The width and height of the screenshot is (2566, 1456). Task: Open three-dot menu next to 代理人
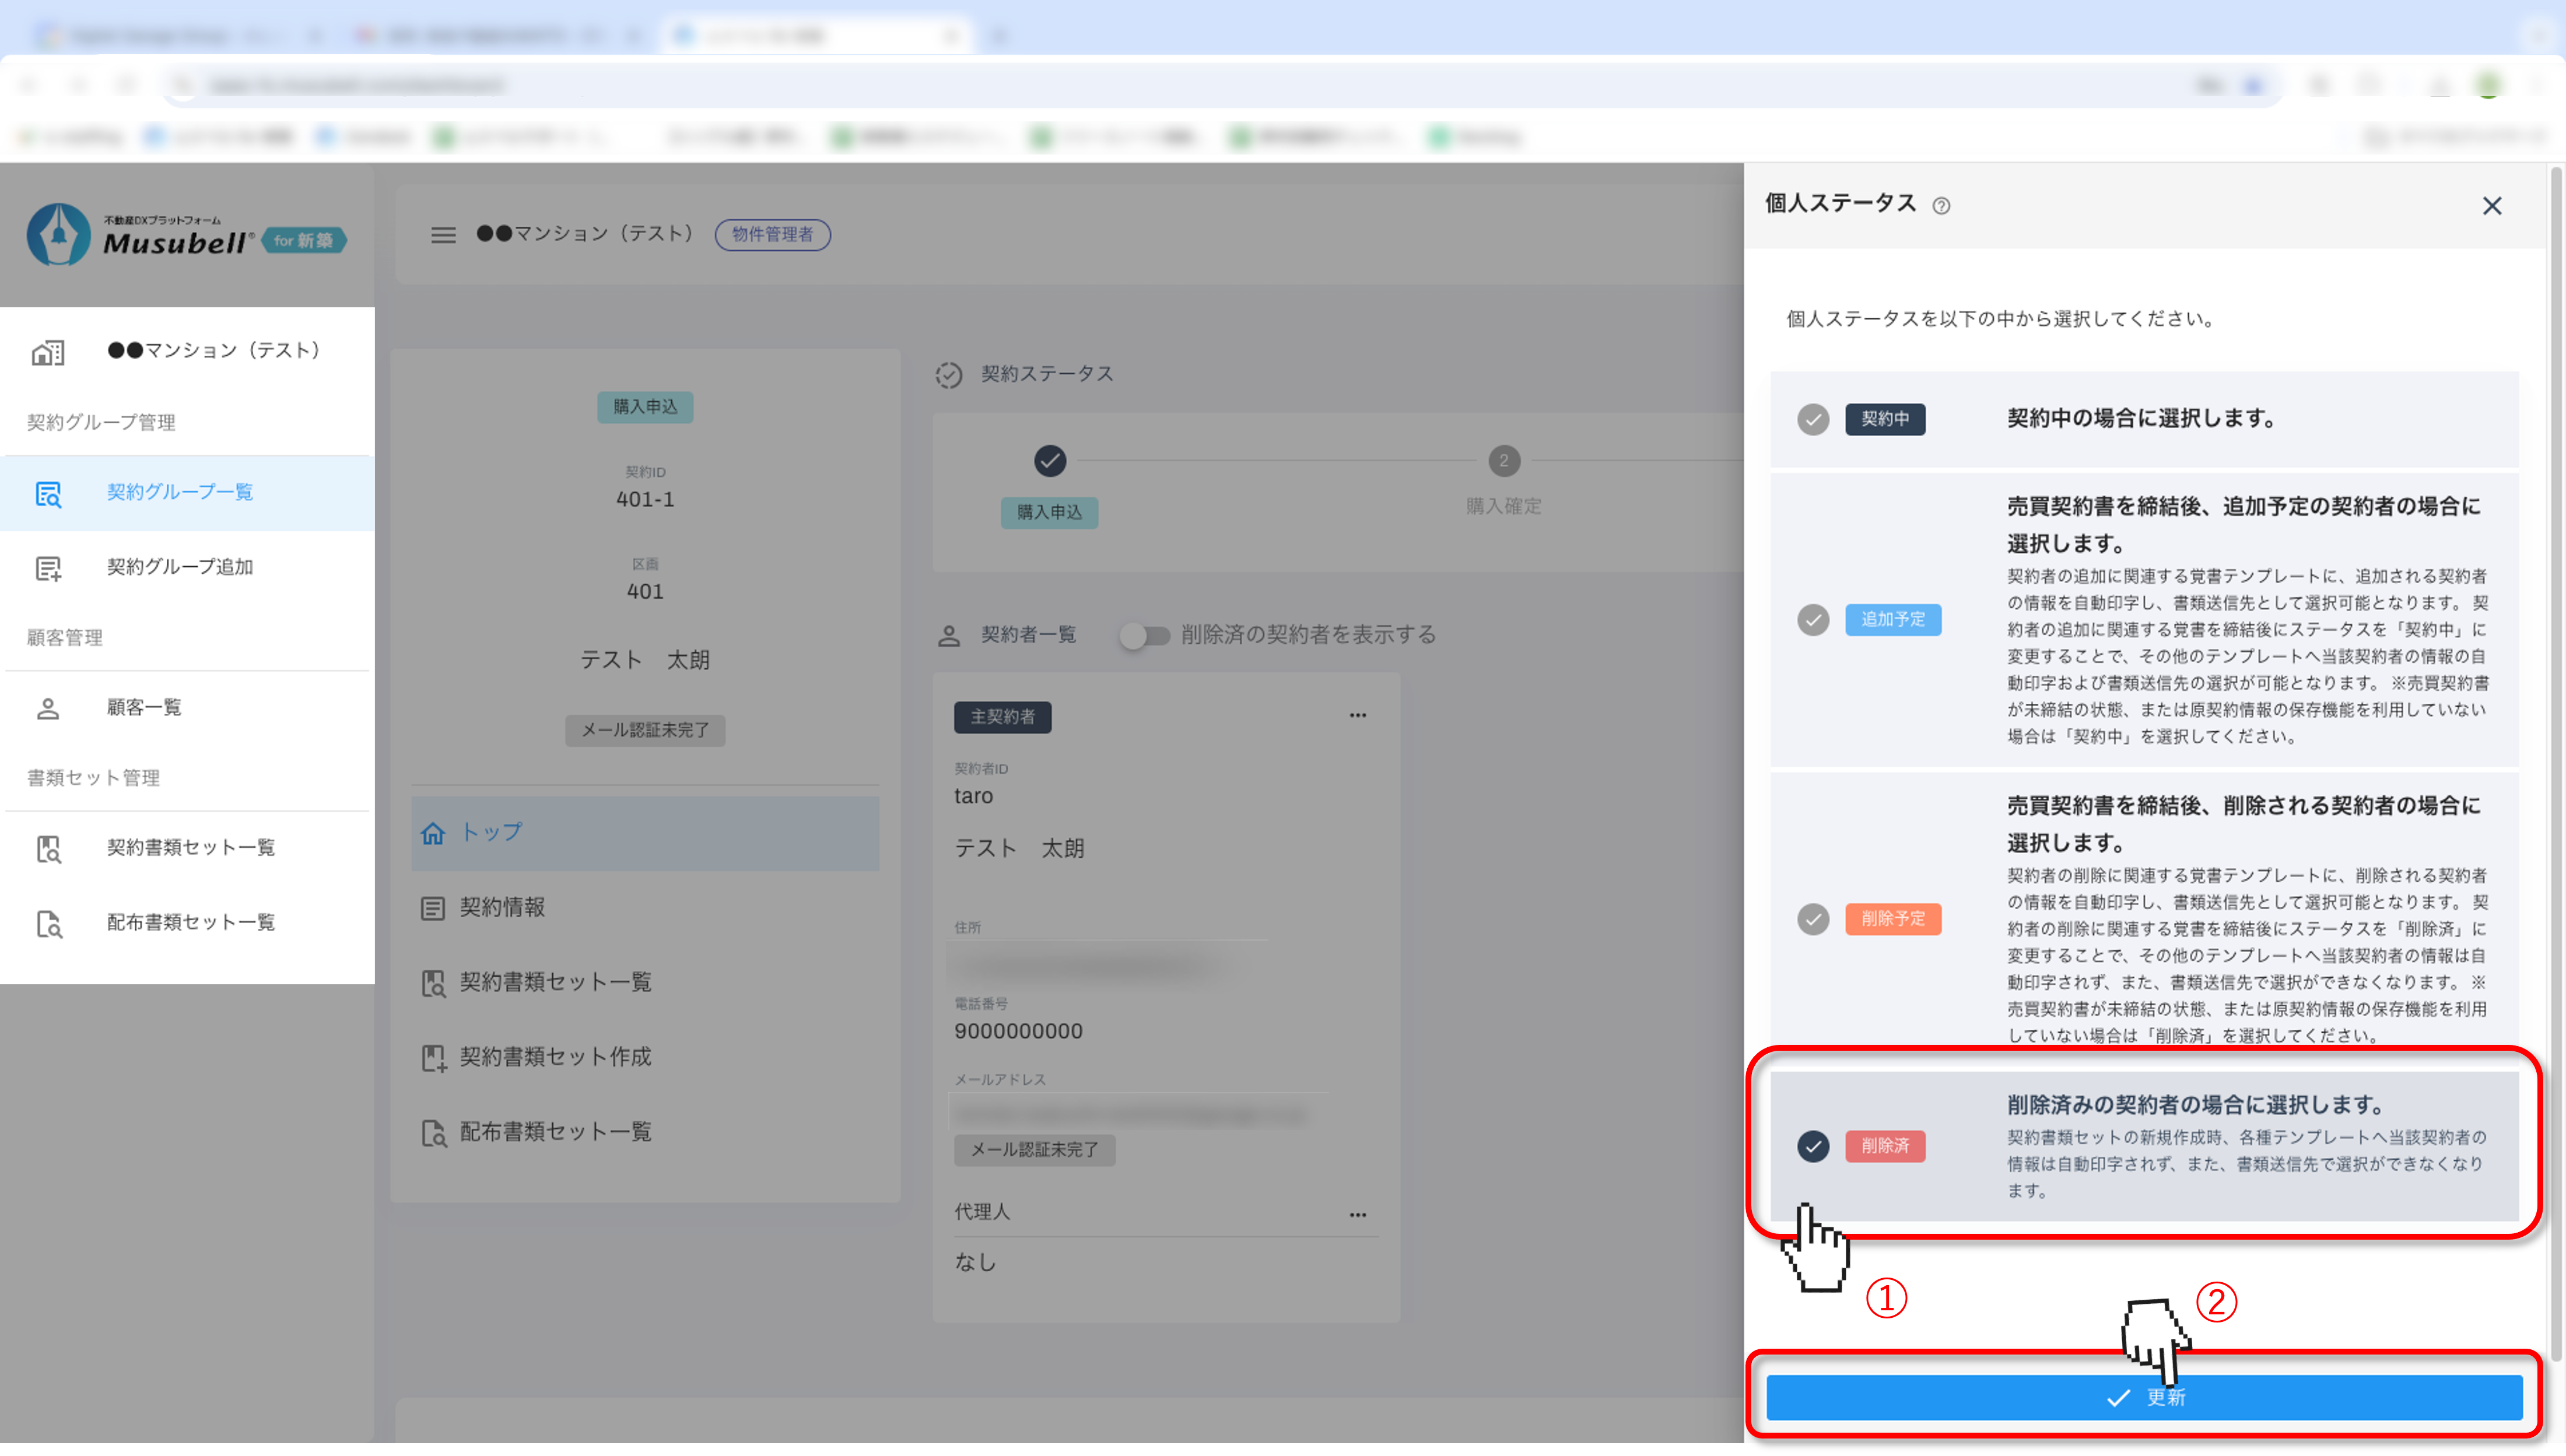point(1357,1215)
